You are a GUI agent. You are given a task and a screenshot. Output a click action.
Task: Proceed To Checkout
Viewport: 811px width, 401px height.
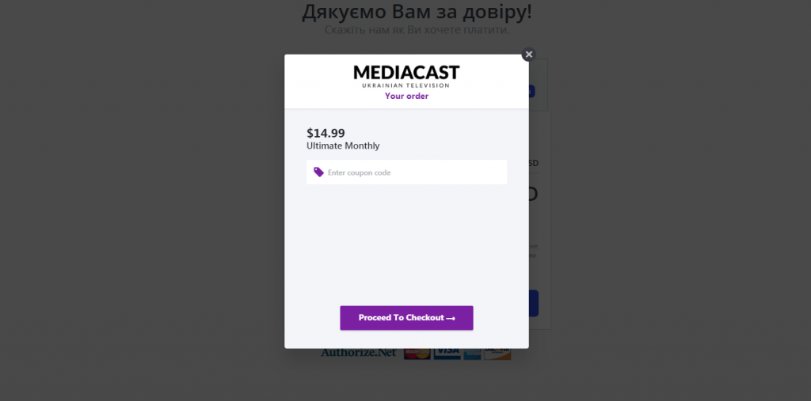click(x=406, y=318)
